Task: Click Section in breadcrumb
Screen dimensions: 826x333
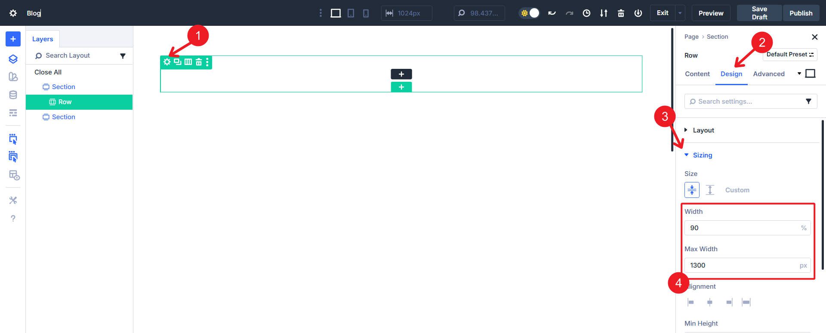Action: coord(717,37)
